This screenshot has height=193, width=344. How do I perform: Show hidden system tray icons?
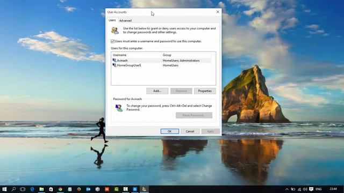pyautogui.click(x=287, y=189)
